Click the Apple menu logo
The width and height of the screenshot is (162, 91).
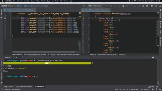(x=2, y=1)
